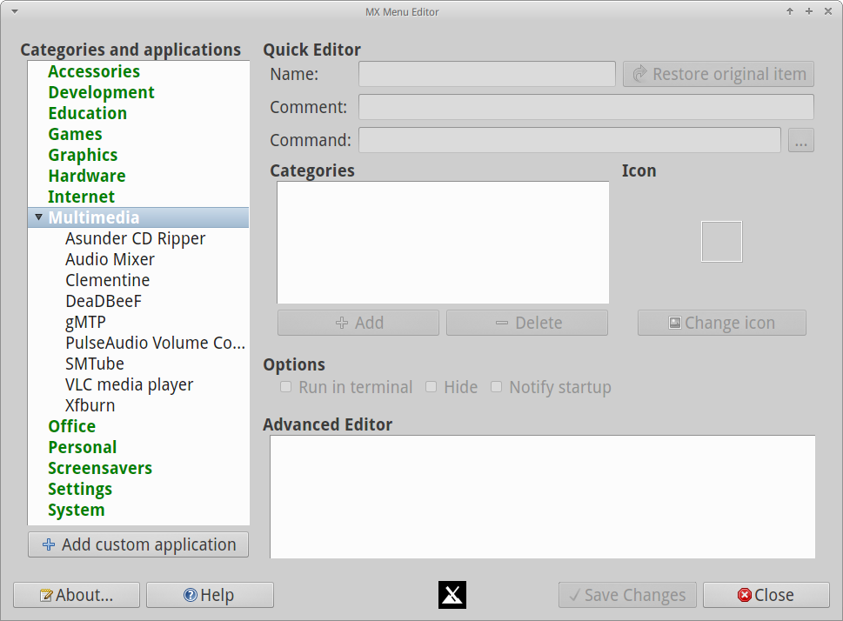Image resolution: width=843 pixels, height=621 pixels.
Task: Choose DeaDBeeF in the list
Action: [x=104, y=301]
